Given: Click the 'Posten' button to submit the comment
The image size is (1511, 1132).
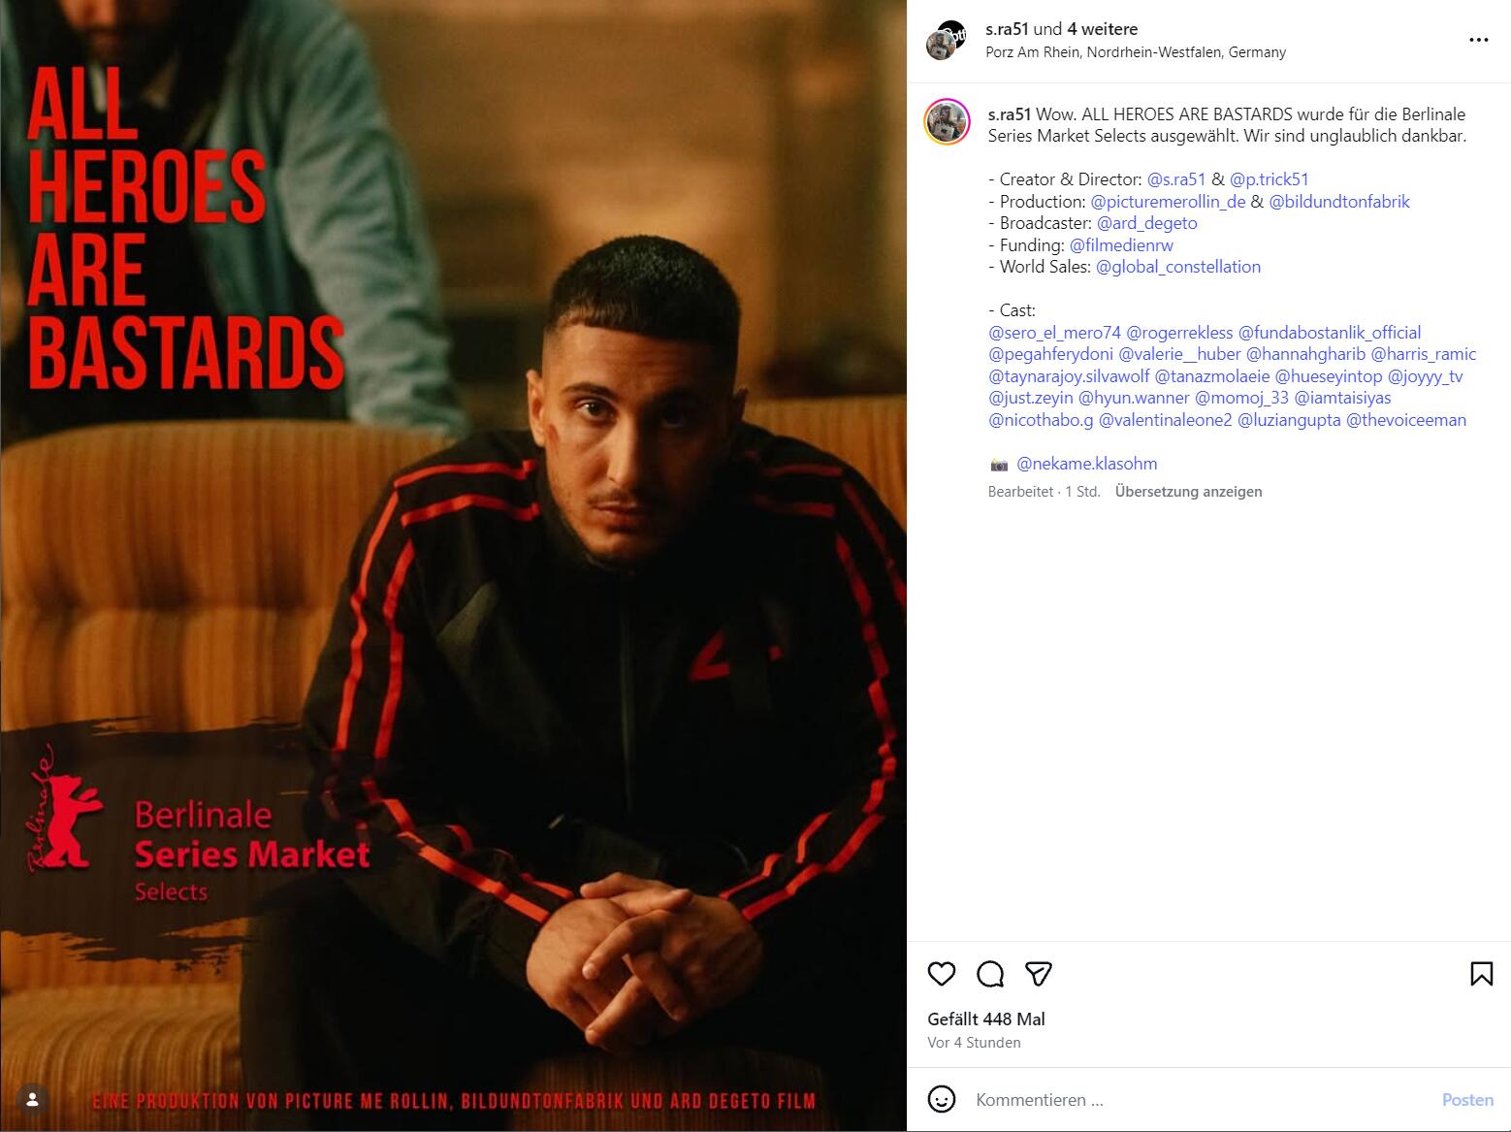Looking at the screenshot, I should 1466,1100.
